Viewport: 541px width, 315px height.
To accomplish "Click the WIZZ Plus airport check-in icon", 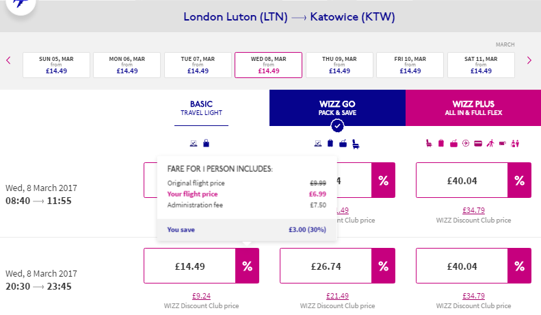I will point(515,143).
